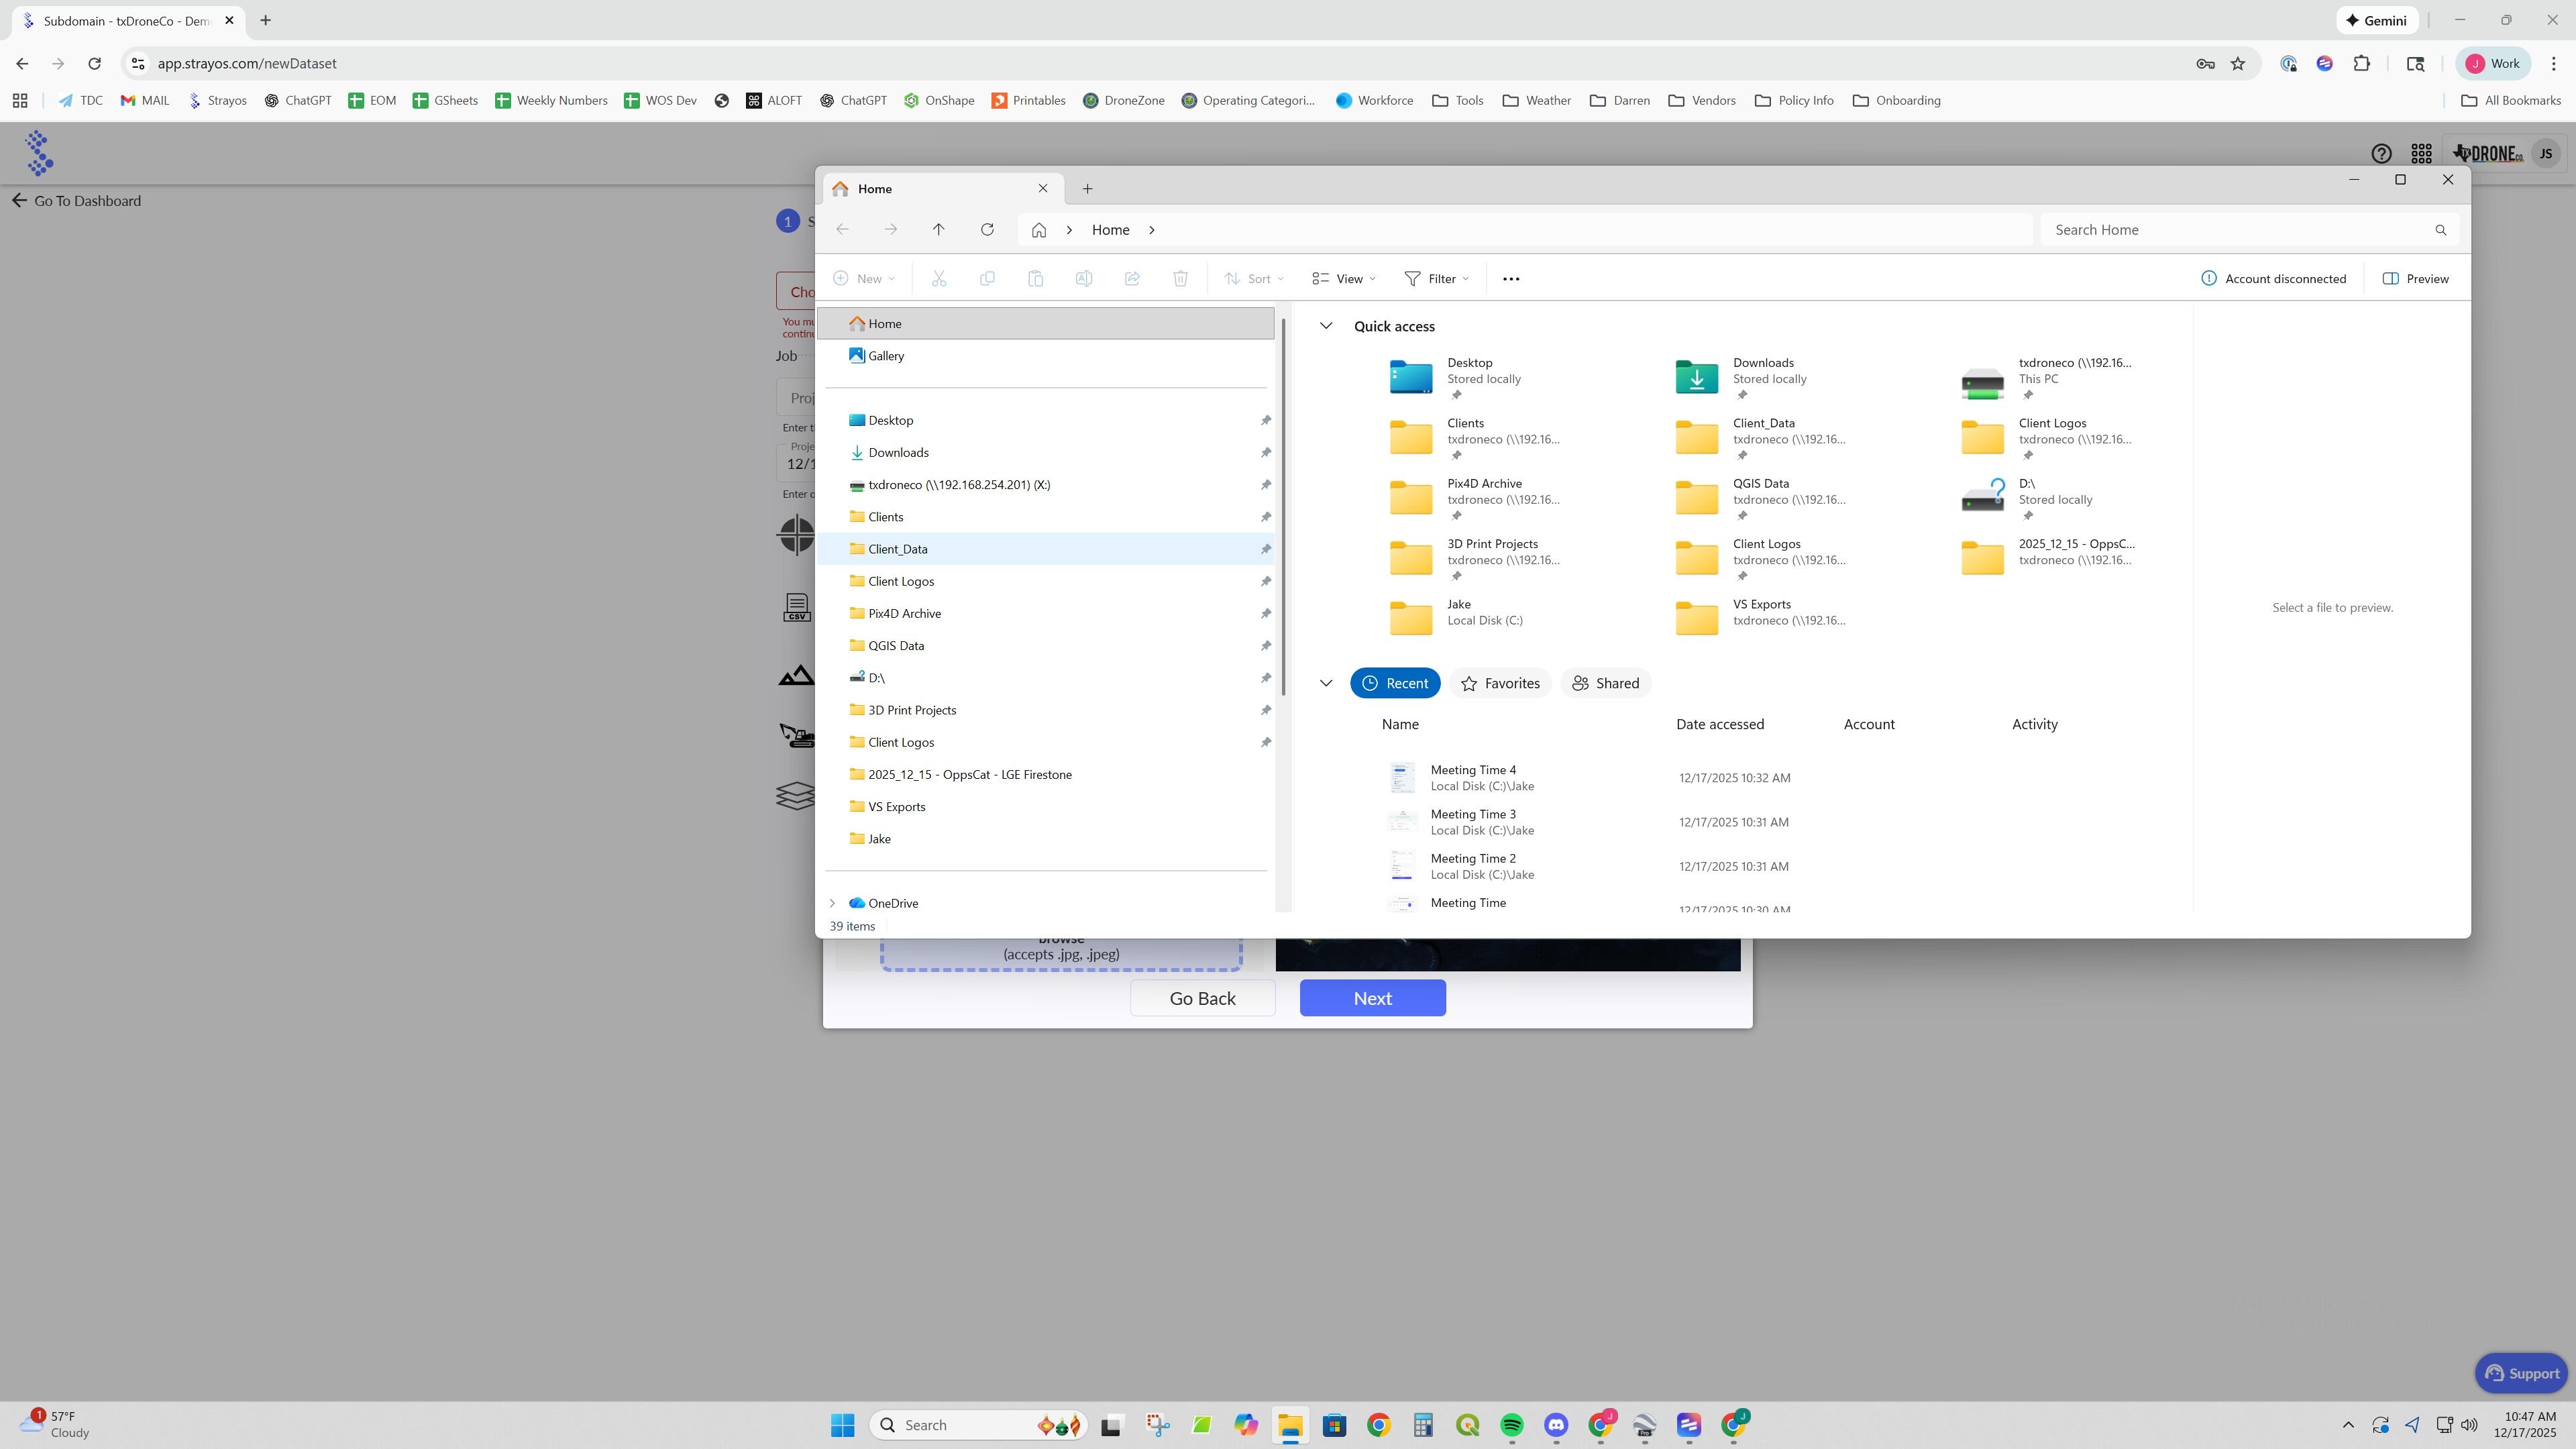Viewport: 2576px width, 1449px height.
Task: Click the magnifier icon in Search Home box
Action: 2440,230
